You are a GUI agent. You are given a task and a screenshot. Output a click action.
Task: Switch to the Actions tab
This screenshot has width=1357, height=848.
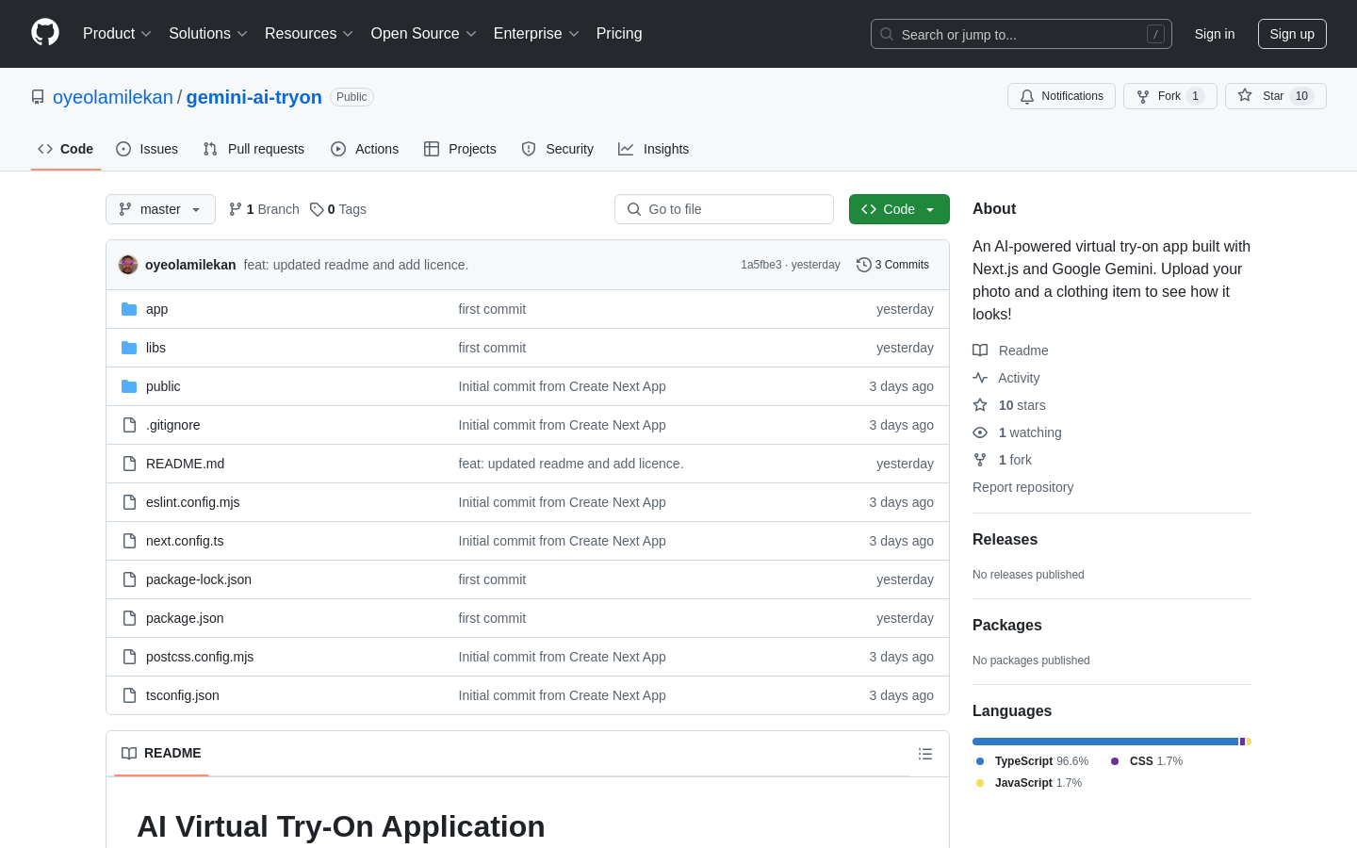click(x=365, y=149)
